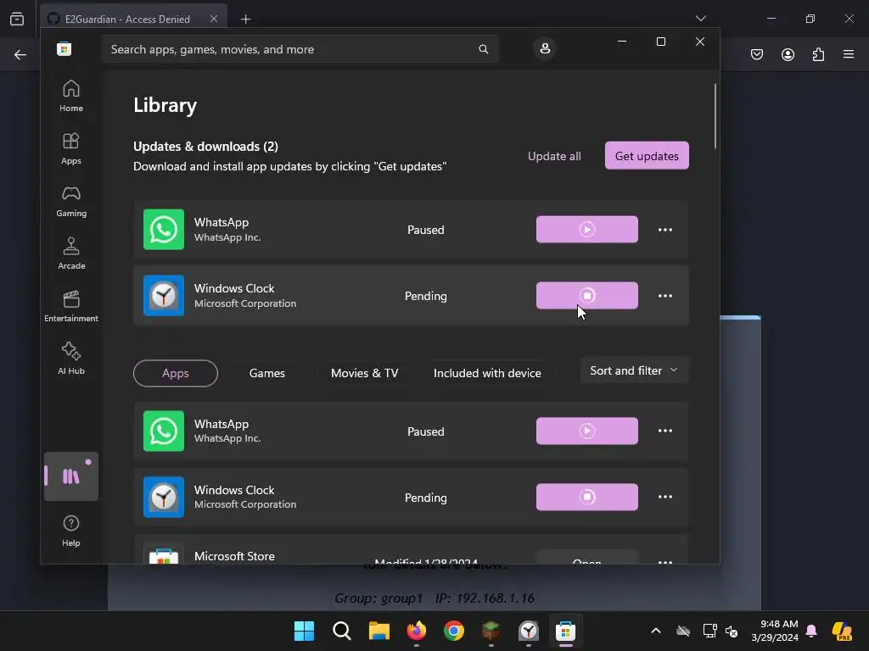
Task: Expand the Sort and filter dropdown
Action: click(x=634, y=370)
